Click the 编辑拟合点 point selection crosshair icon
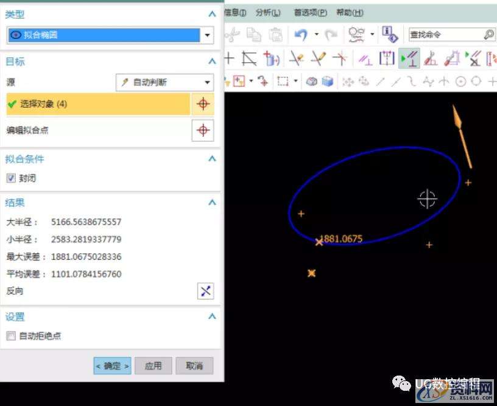 click(203, 130)
